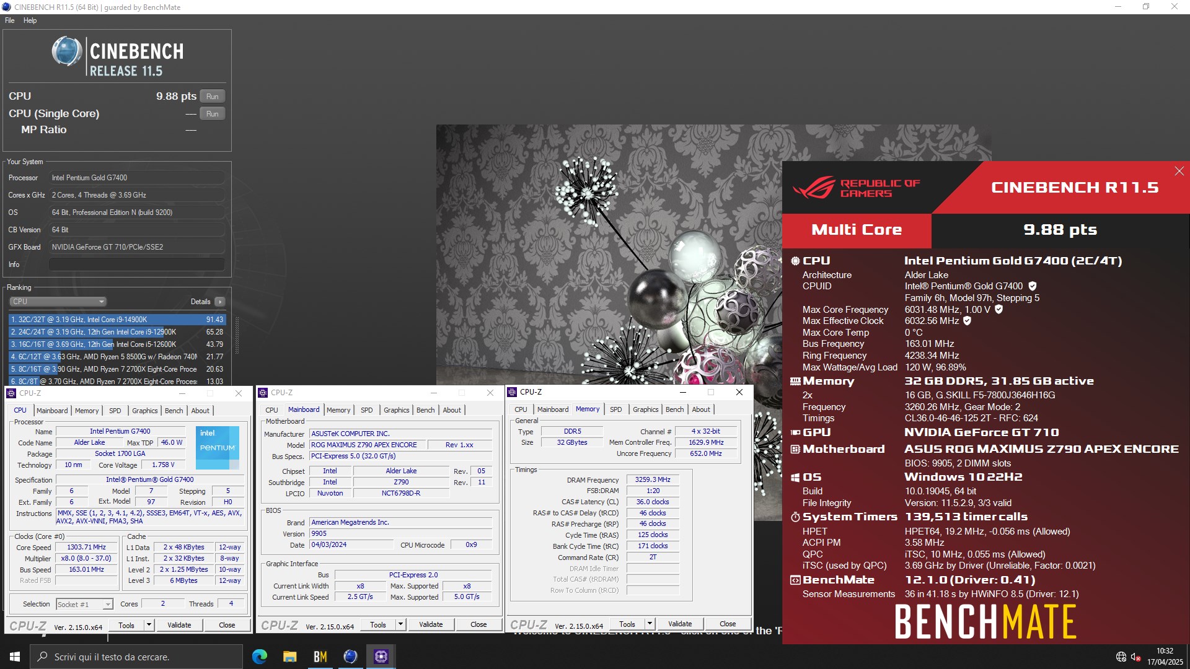Click the verified shield next to CPUID value
This screenshot has height=669, width=1190.
[x=1033, y=286]
